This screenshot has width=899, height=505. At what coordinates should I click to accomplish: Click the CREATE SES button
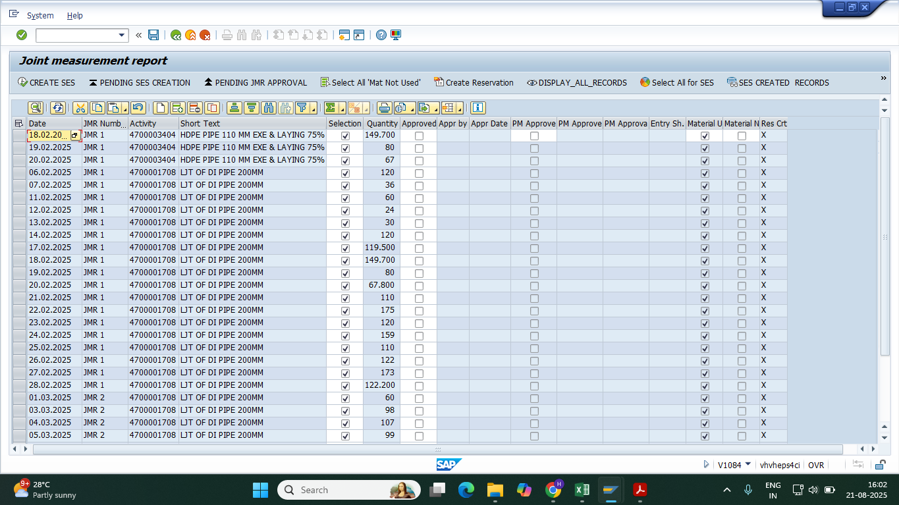click(x=47, y=82)
